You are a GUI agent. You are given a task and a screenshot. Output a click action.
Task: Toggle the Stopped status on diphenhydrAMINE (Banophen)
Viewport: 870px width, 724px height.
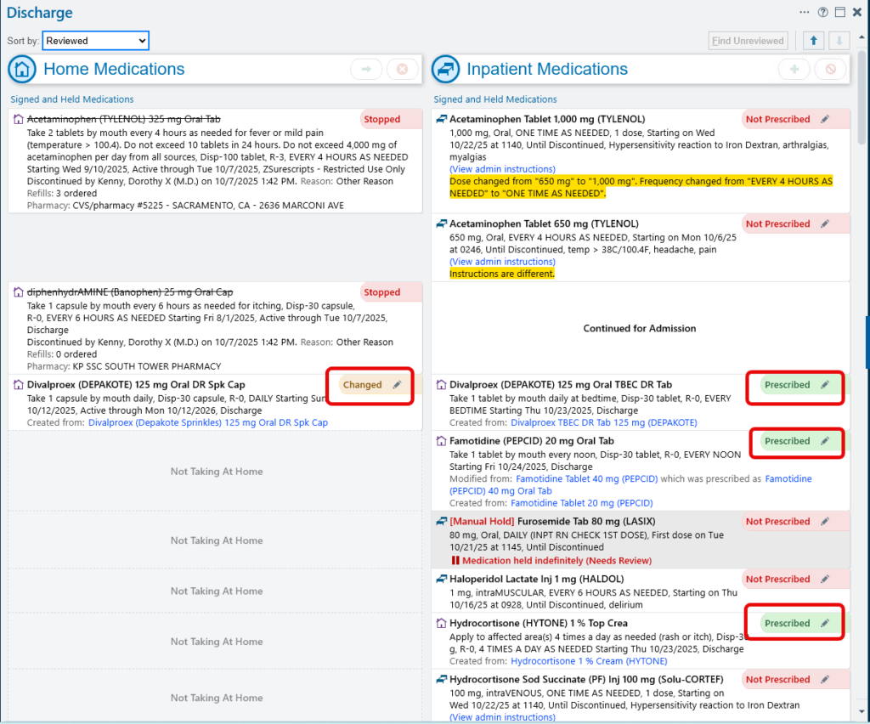(381, 292)
